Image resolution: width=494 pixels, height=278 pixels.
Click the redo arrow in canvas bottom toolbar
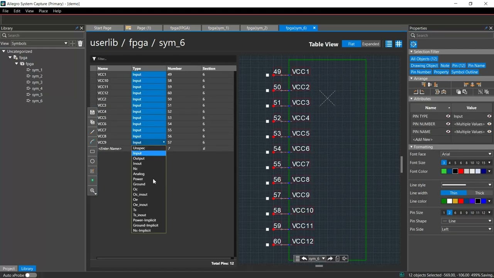pos(330,259)
